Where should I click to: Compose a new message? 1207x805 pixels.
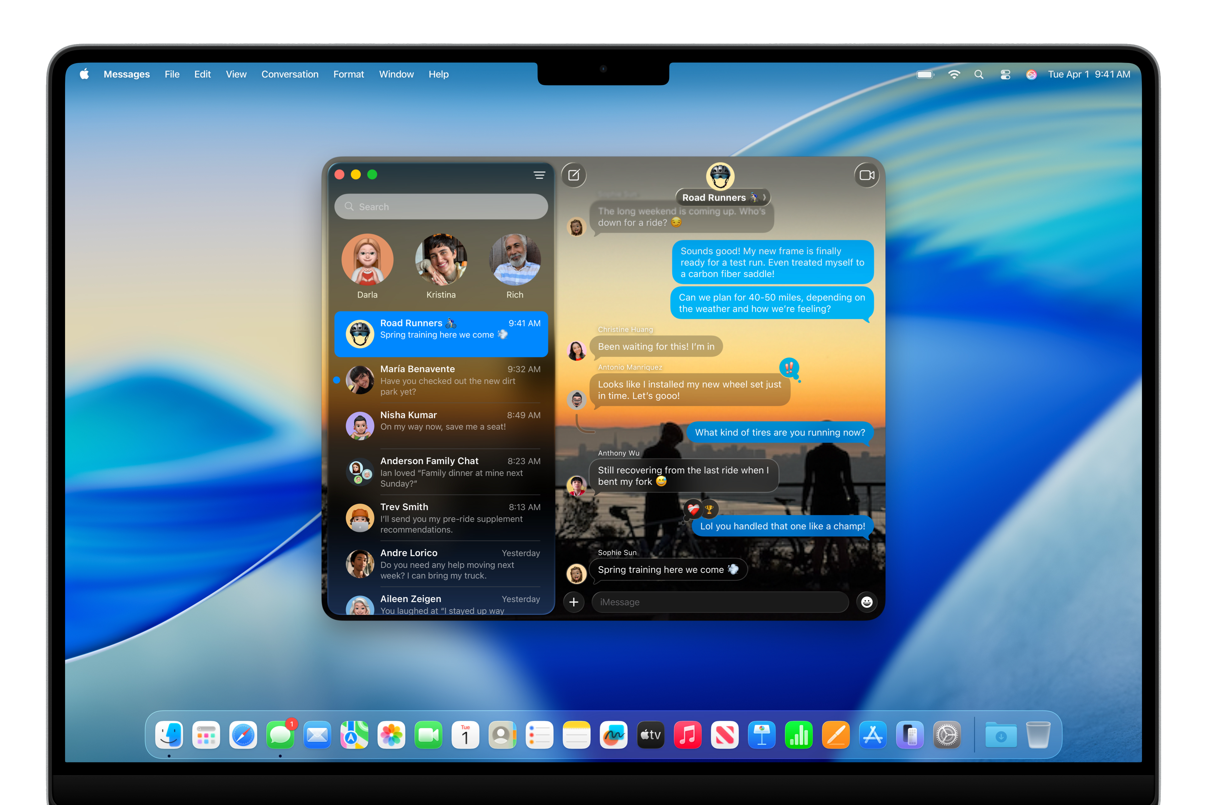click(574, 175)
